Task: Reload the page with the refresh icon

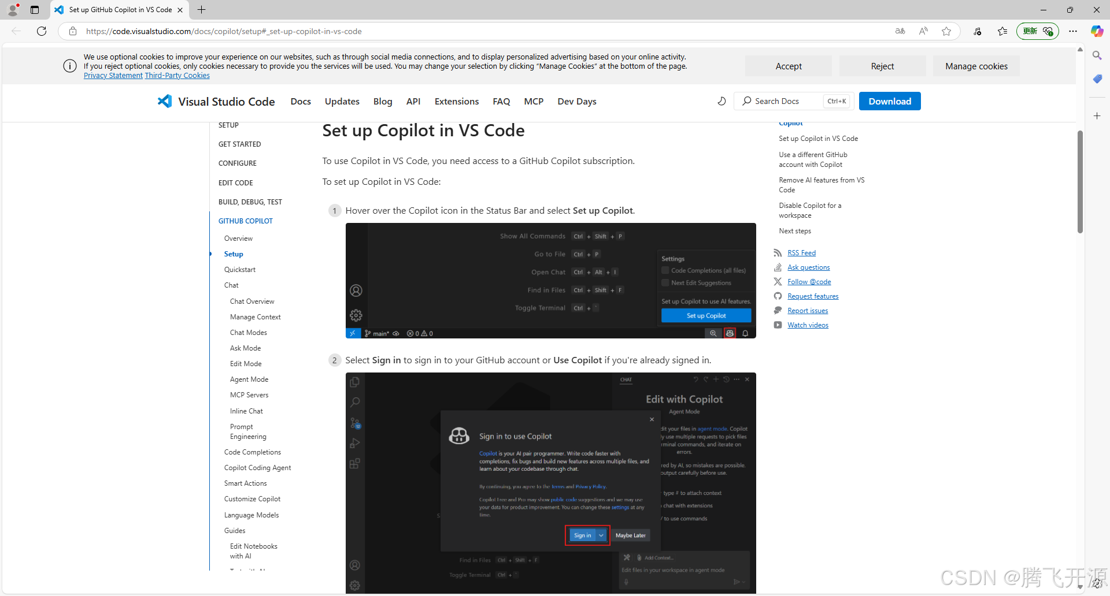Action: pyautogui.click(x=42, y=31)
